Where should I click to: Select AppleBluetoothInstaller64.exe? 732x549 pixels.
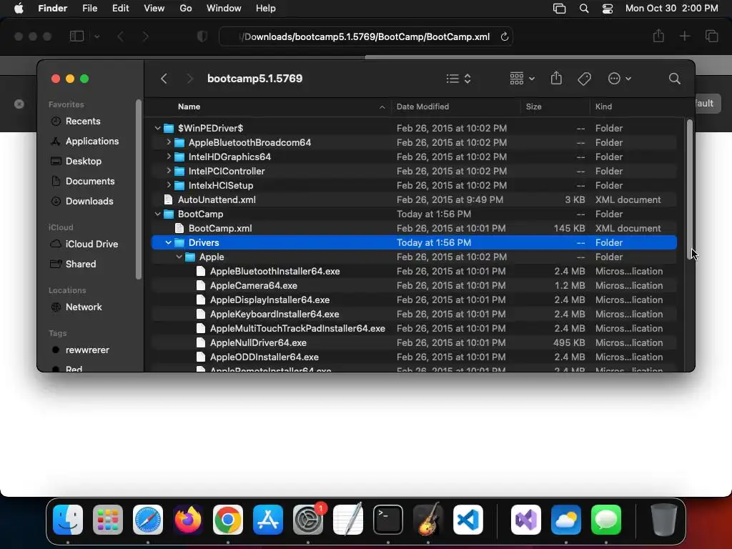click(415, 271)
